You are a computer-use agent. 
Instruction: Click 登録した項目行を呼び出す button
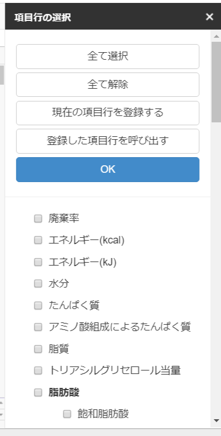[108, 141]
